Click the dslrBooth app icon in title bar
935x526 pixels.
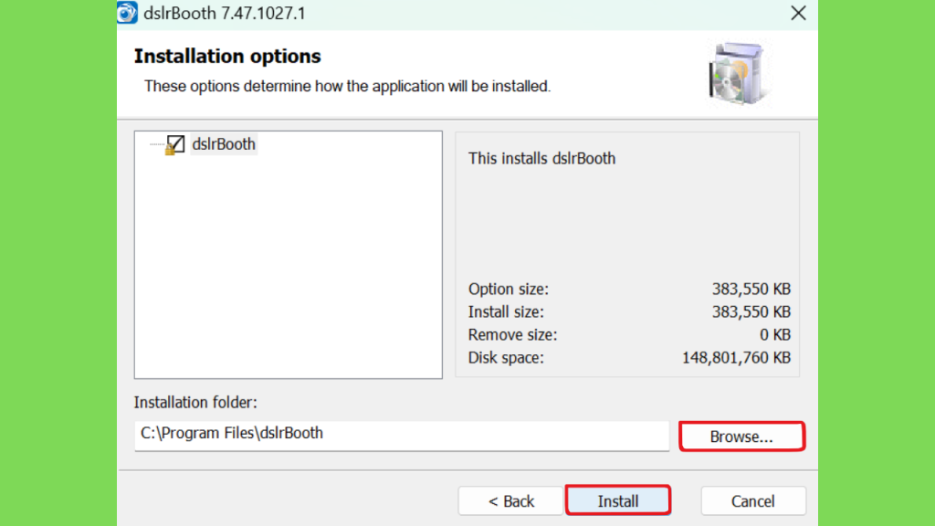[127, 13]
